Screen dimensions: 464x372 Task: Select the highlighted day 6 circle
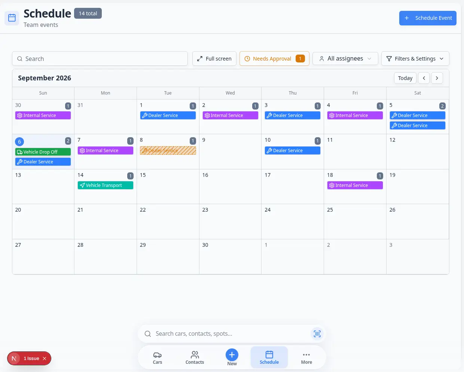point(19,142)
